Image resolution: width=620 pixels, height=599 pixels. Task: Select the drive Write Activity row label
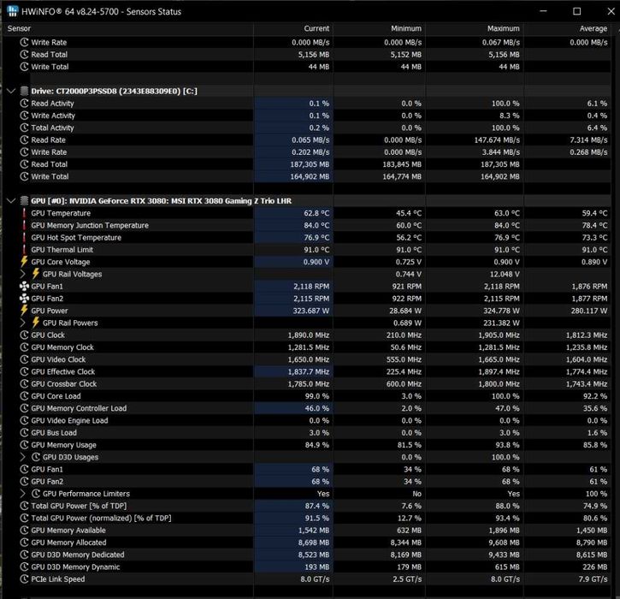click(x=53, y=116)
